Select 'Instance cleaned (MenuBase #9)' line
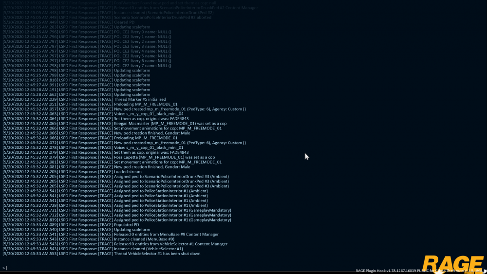 tap(89, 239)
